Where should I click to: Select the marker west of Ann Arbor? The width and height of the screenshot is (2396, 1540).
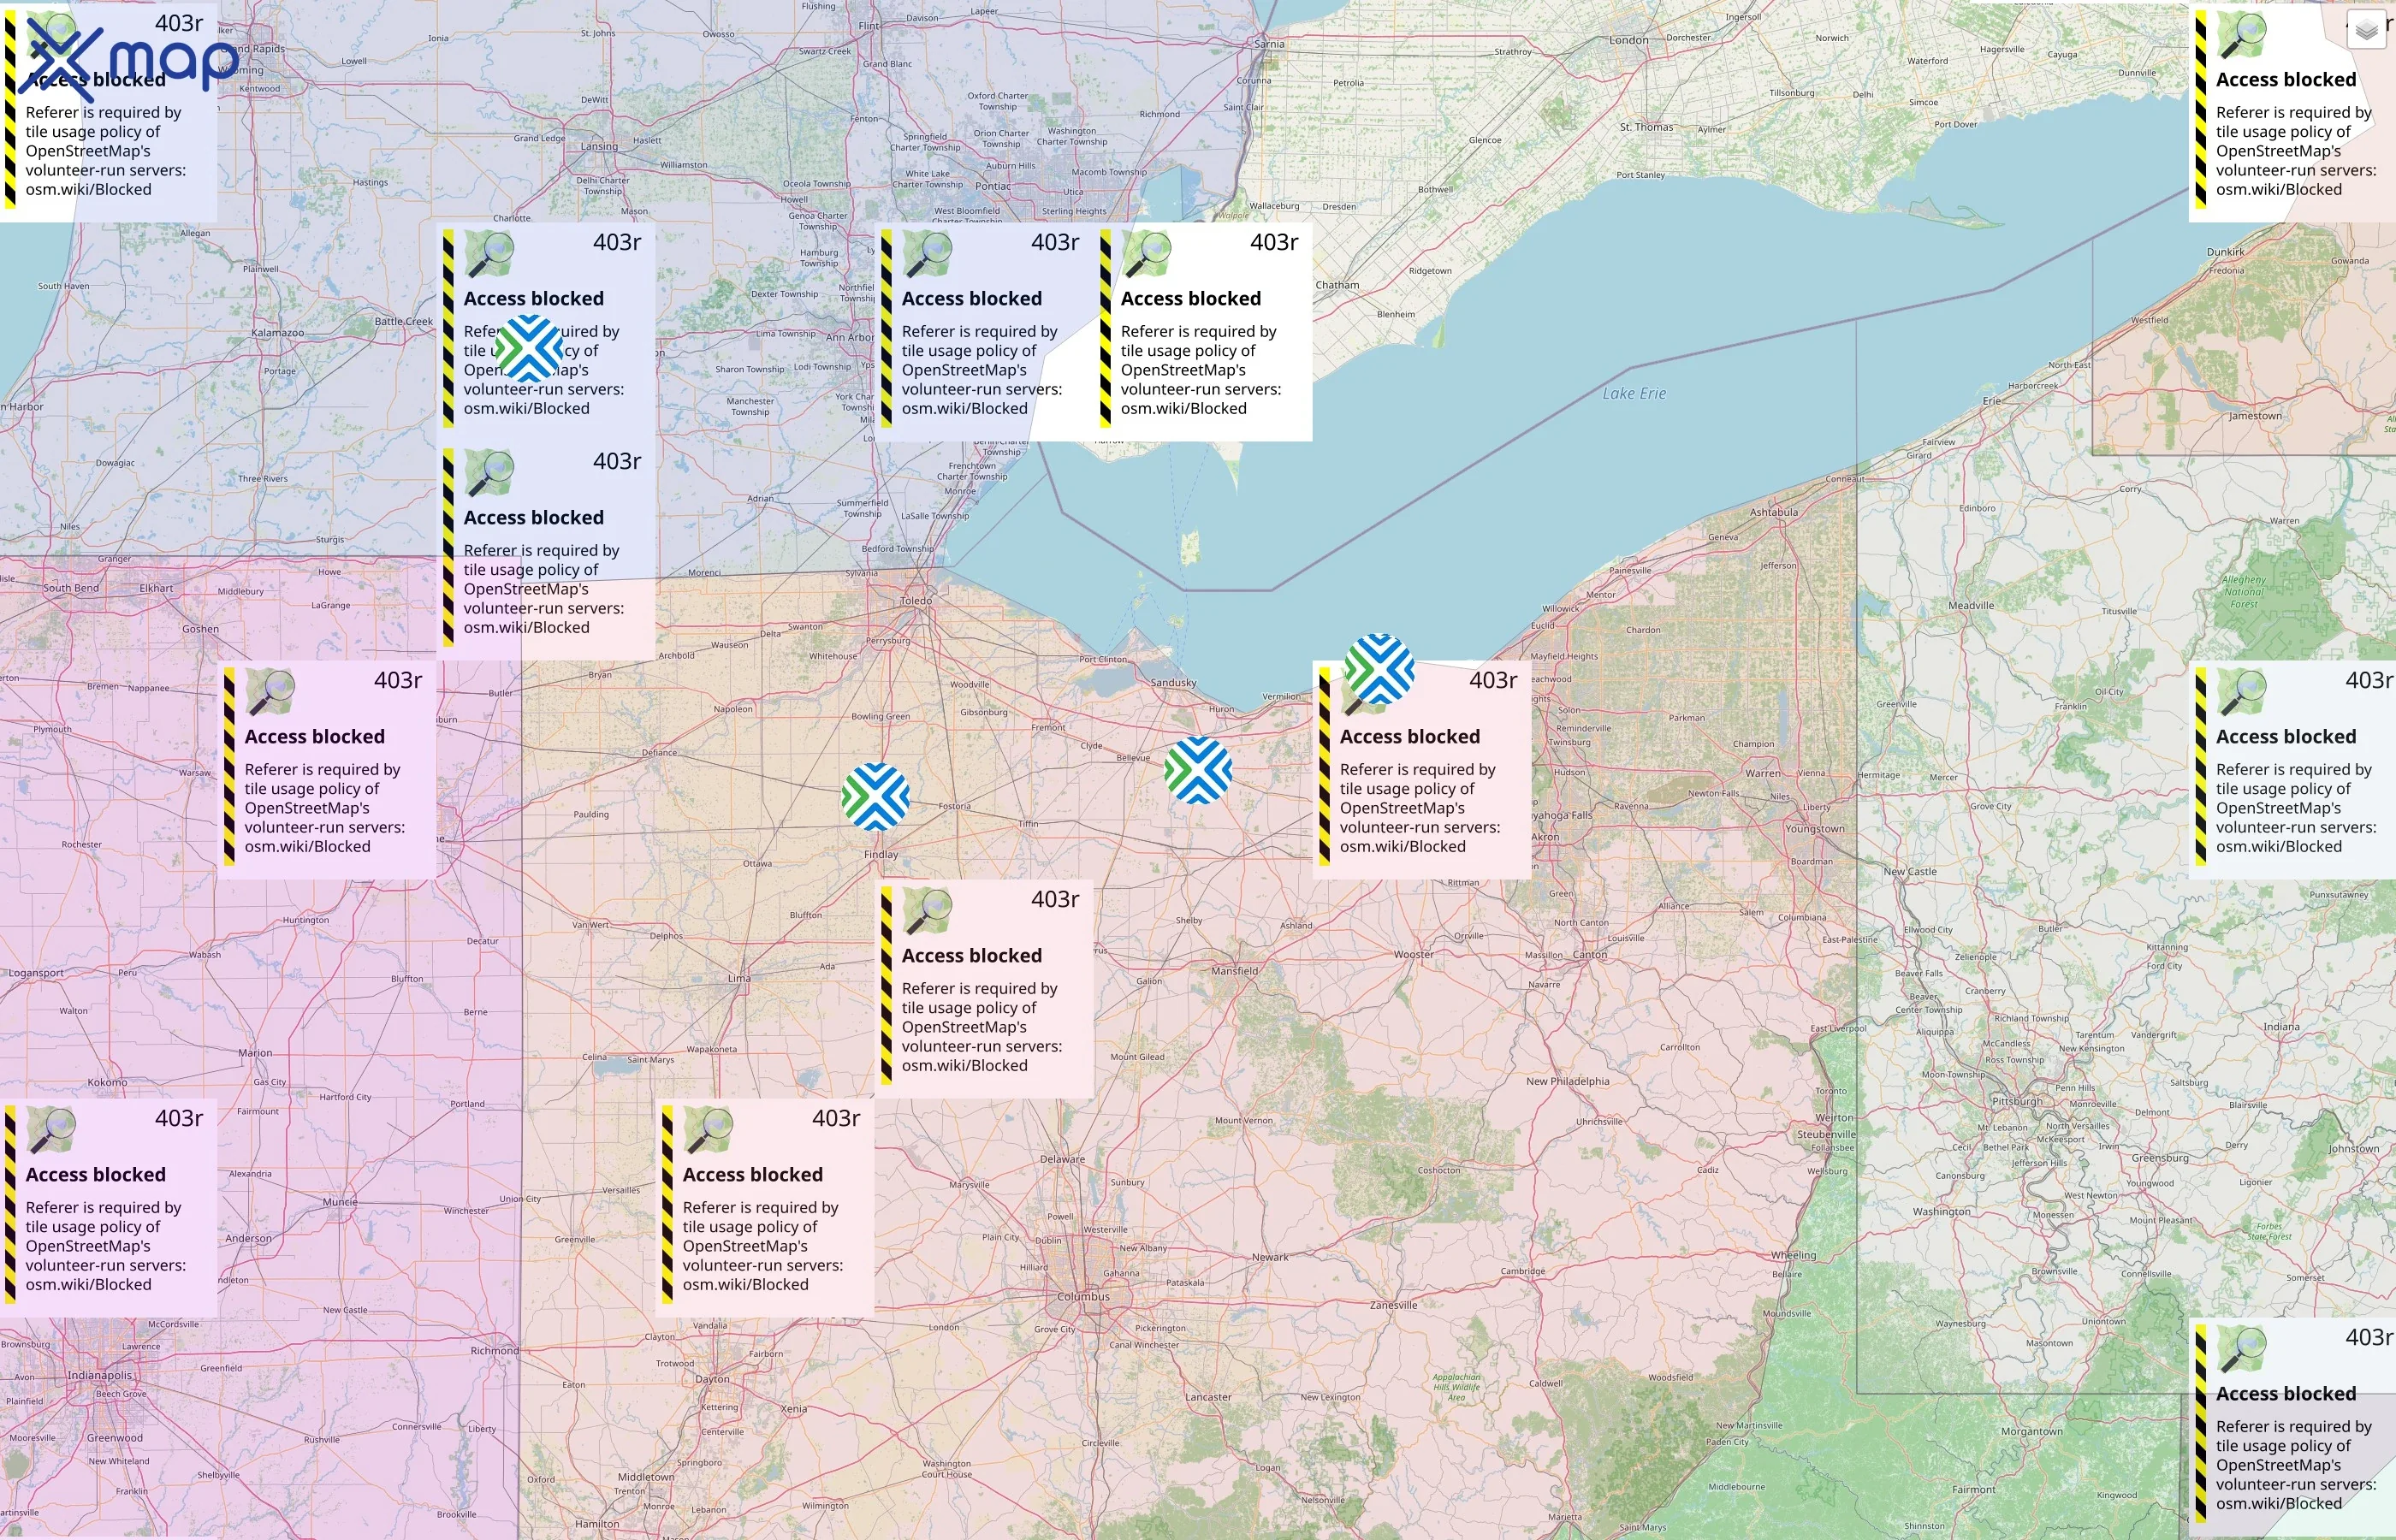[x=529, y=349]
